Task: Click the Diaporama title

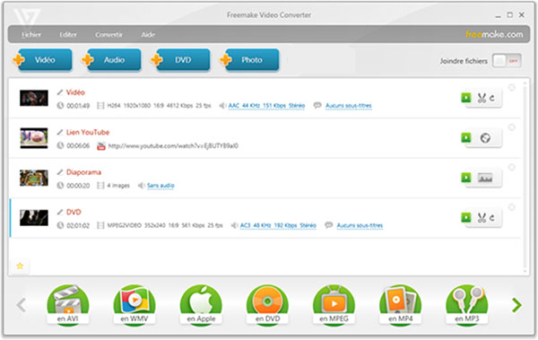Action: click(83, 172)
